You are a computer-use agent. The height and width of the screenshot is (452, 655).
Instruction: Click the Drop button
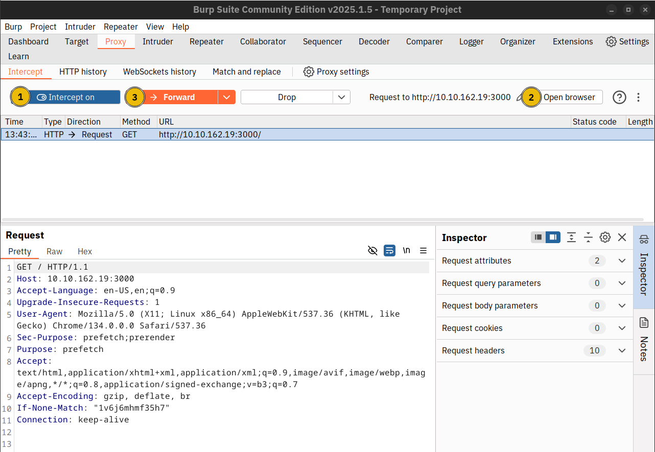click(287, 97)
